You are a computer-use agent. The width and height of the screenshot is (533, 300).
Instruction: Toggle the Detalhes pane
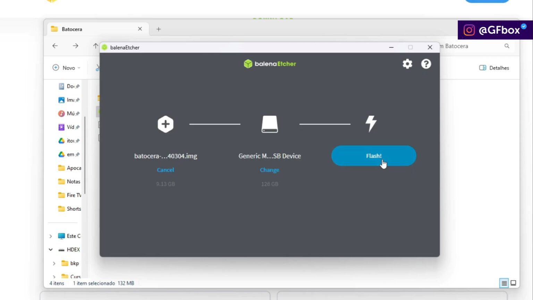pos(494,68)
